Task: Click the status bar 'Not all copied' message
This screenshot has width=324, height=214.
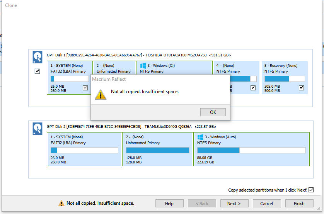Action: (x=100, y=203)
